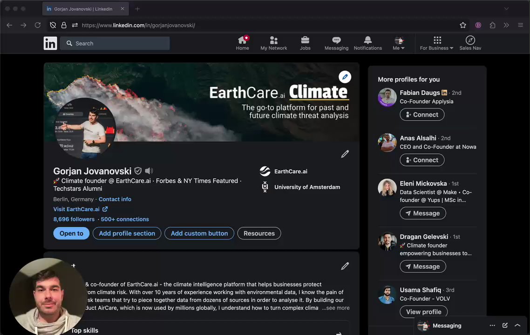The image size is (530, 335).
Task: Open Anas Alsalhi profile name
Action: 418,138
